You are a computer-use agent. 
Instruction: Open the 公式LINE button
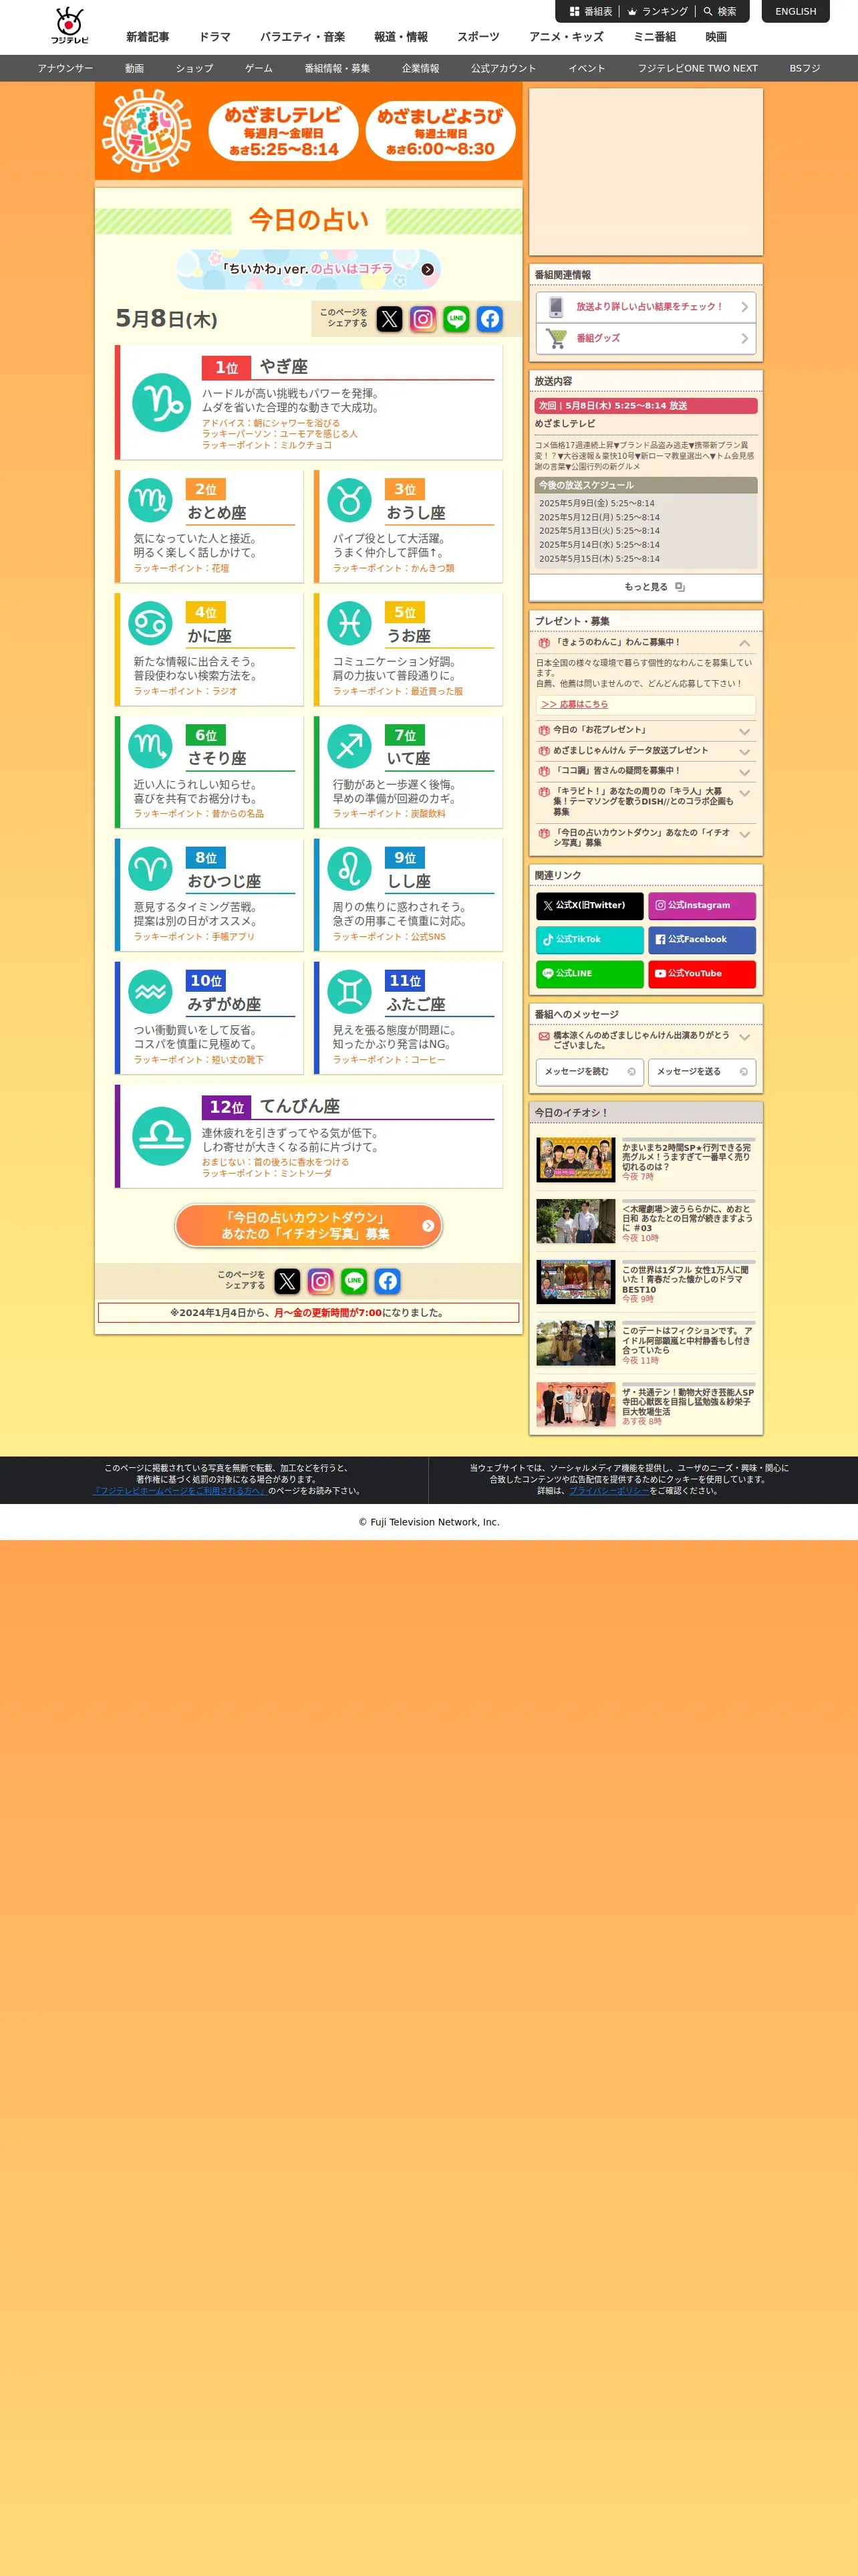(x=590, y=973)
